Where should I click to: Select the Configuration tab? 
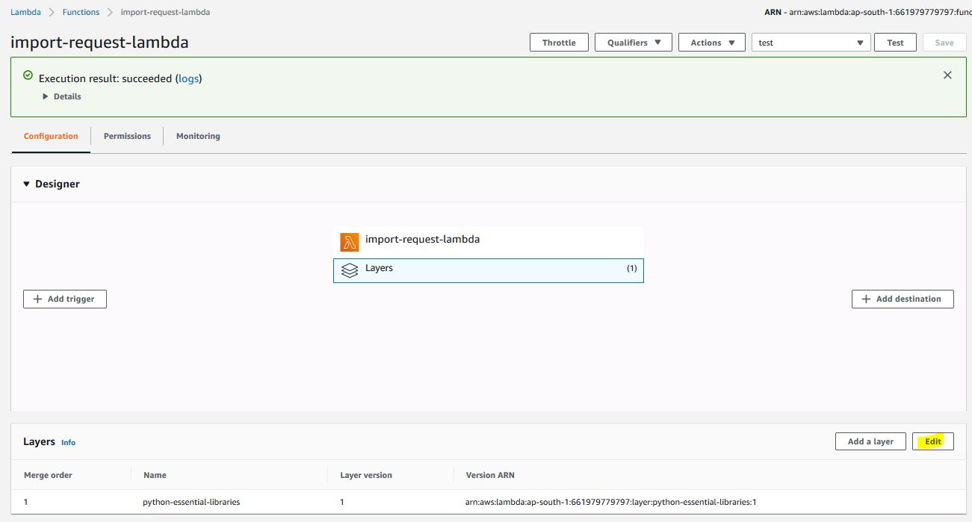point(51,136)
